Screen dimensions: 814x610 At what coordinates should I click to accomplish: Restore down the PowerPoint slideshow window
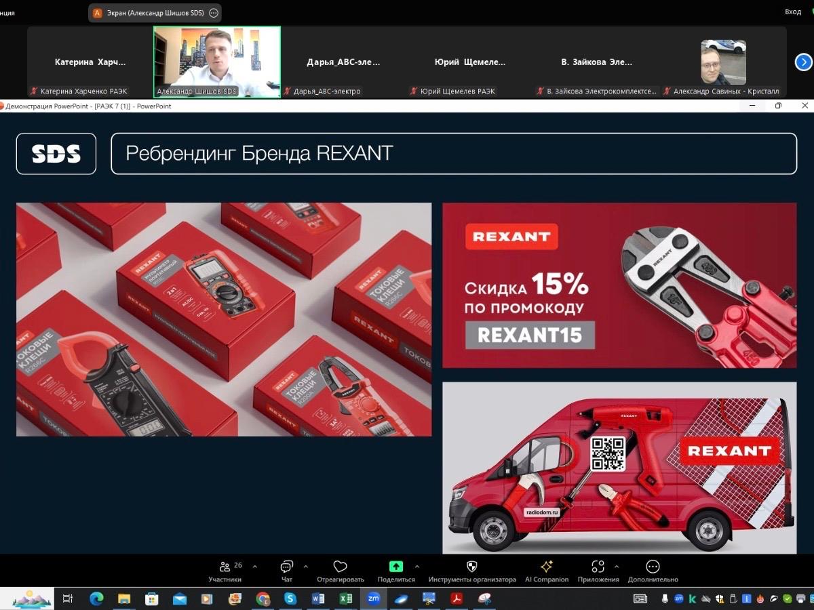778,106
